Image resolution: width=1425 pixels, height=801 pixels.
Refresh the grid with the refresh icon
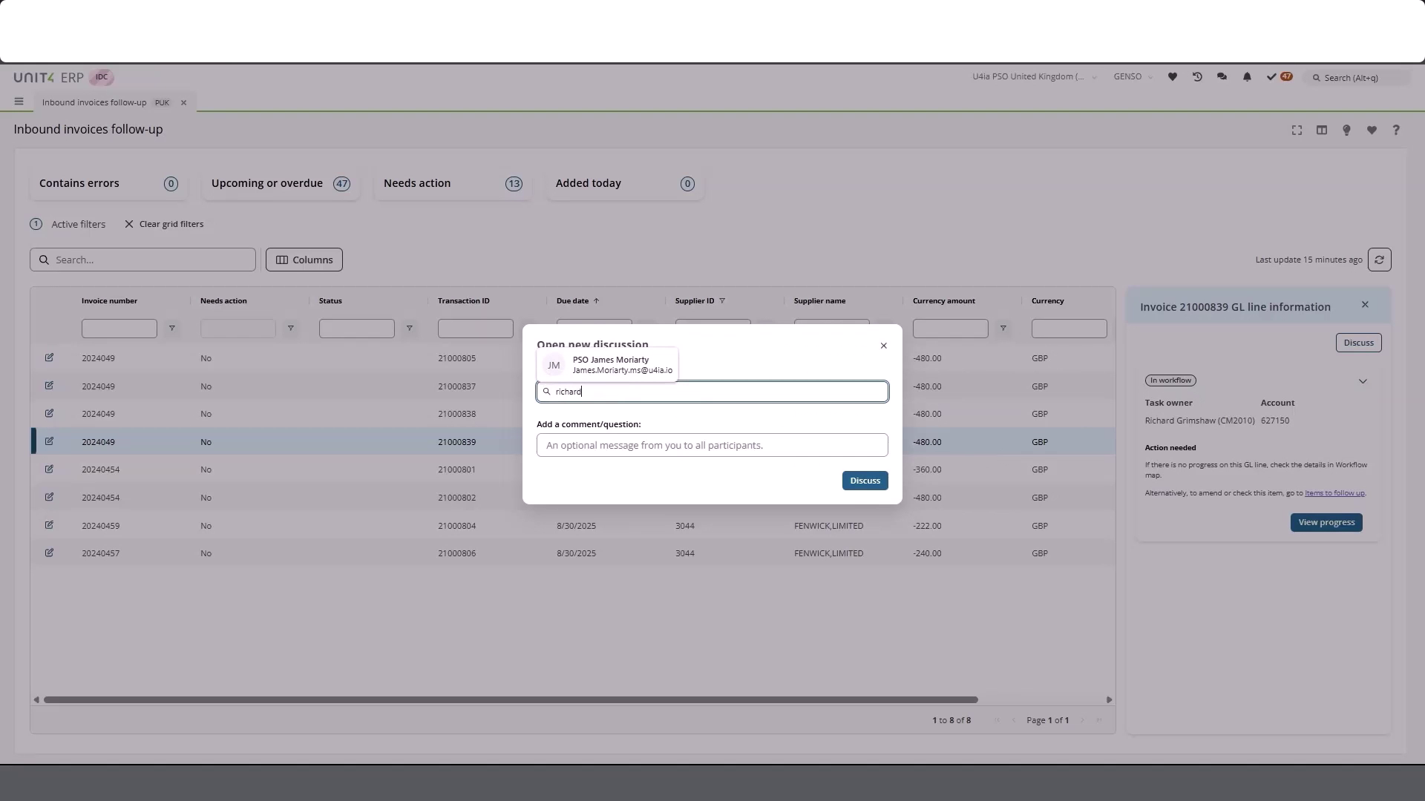[x=1380, y=260]
